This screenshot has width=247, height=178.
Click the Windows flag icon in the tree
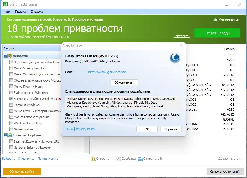point(10,56)
